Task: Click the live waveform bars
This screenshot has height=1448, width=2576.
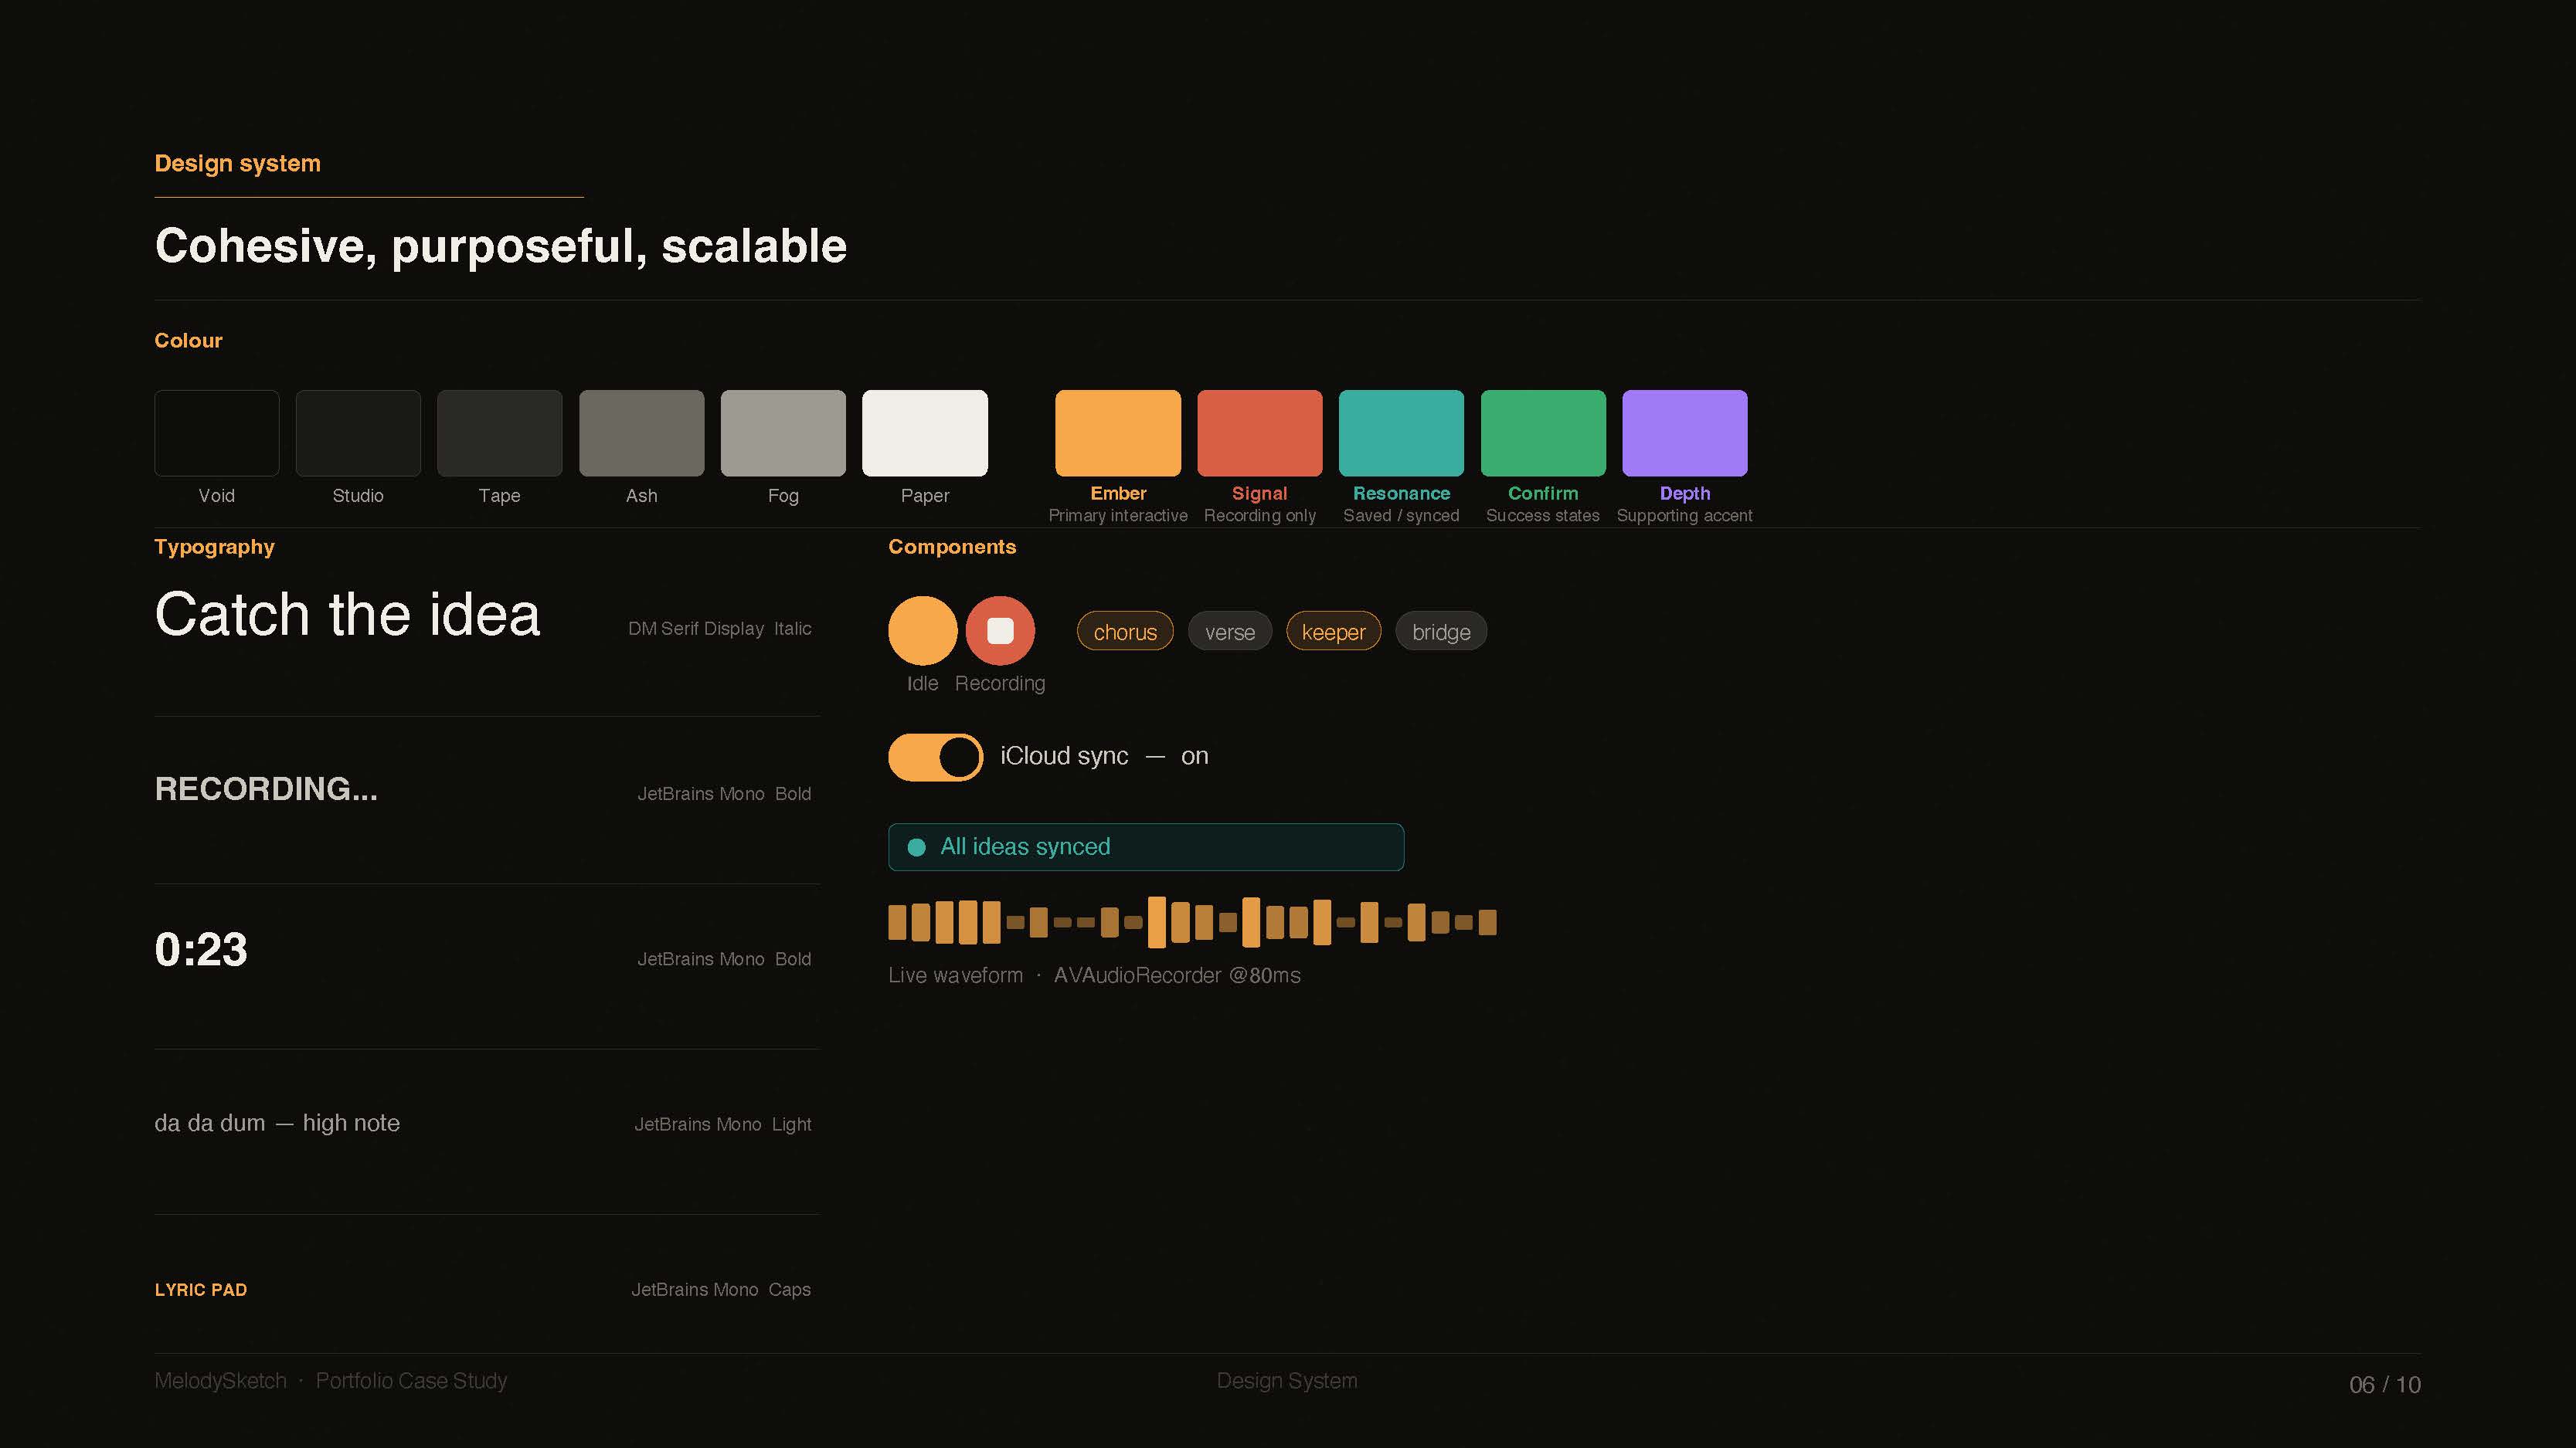Action: coord(1191,921)
